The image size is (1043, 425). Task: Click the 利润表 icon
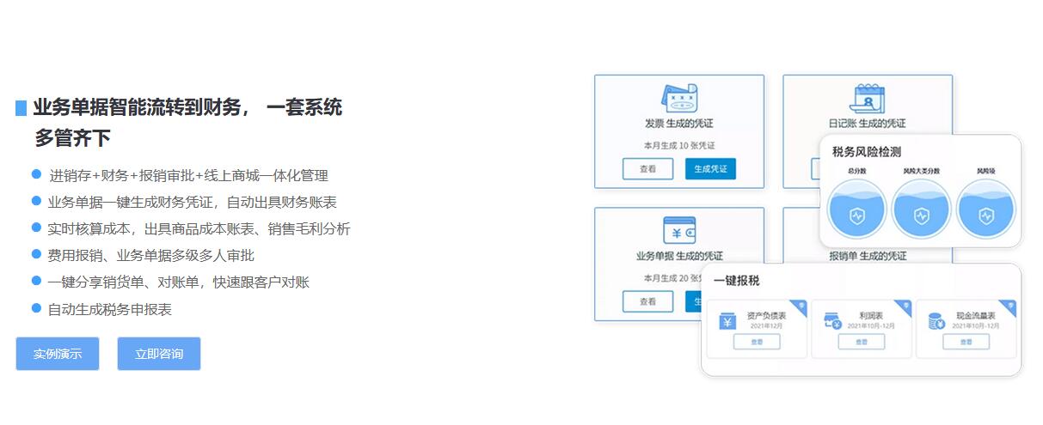click(x=831, y=322)
